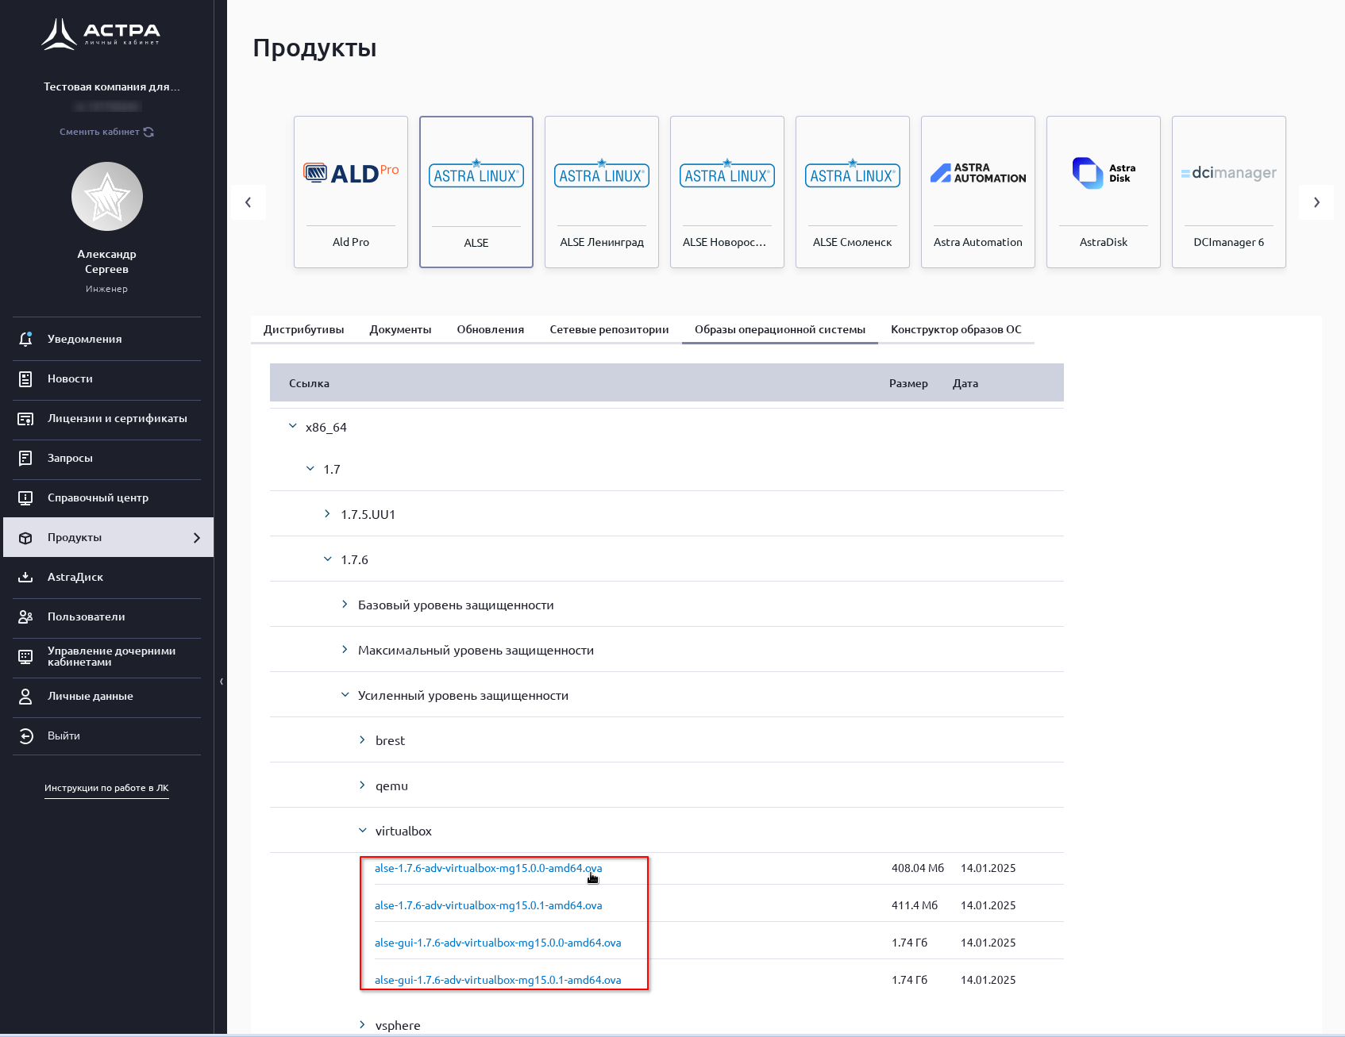Open the Пользователи users icon
The height and width of the screenshot is (1037, 1345).
point(25,617)
